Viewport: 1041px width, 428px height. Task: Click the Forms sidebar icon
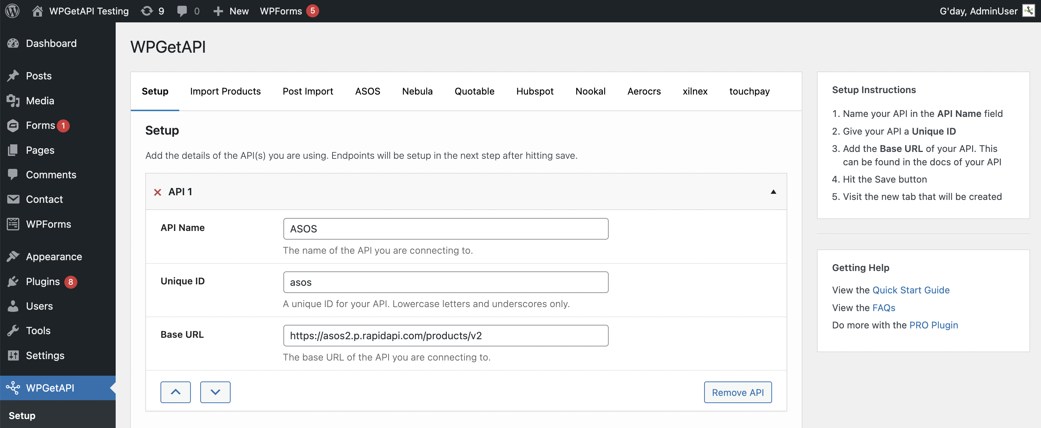[13, 126]
